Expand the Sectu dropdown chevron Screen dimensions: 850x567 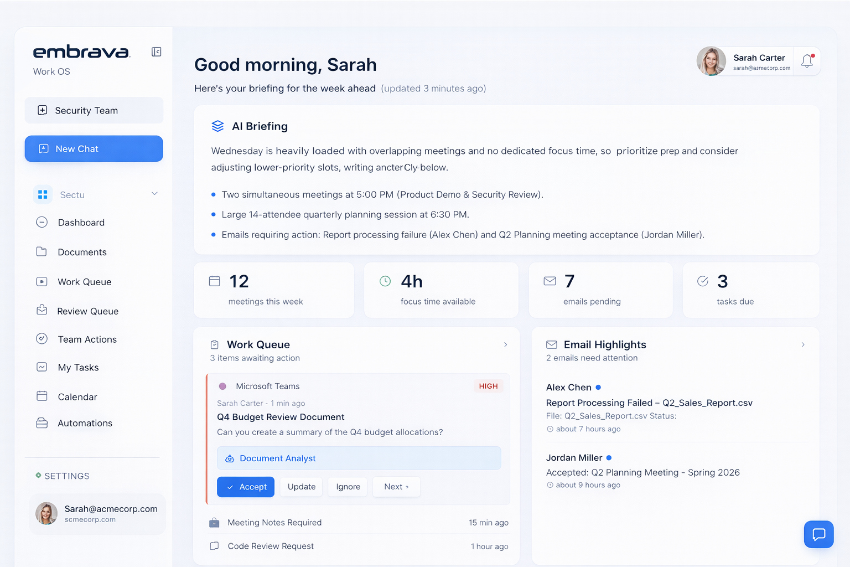tap(154, 194)
